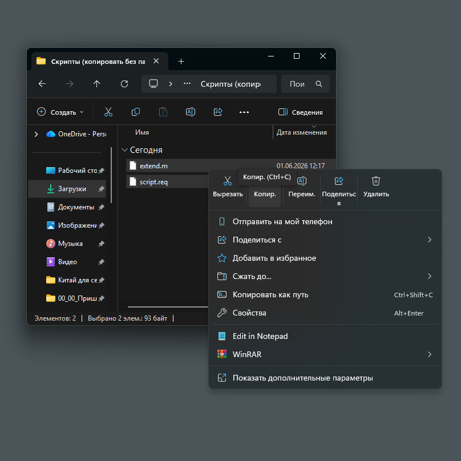The width and height of the screenshot is (461, 461).
Task: Unpin Музыка with its pin icon
Action: [x=102, y=244]
